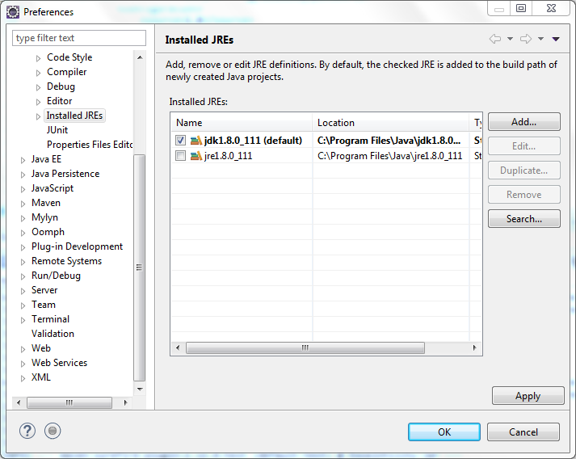This screenshot has height=459, width=576.
Task: Click tree scroll down arrow
Action: pos(140,389)
